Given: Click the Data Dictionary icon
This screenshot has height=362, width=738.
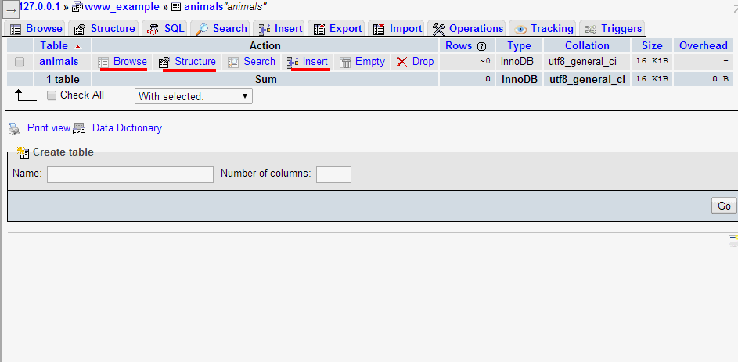Looking at the screenshot, I should (80, 129).
